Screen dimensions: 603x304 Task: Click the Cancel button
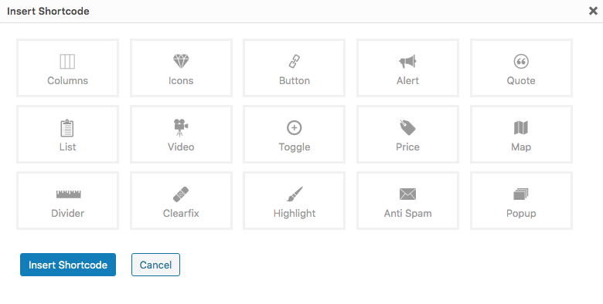pyautogui.click(x=155, y=265)
